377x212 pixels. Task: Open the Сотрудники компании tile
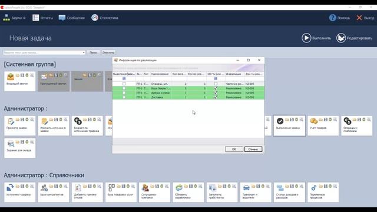(x=154, y=193)
